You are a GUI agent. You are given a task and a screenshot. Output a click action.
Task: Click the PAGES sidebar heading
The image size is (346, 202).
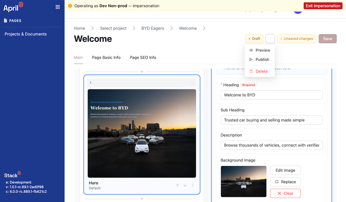15,21
